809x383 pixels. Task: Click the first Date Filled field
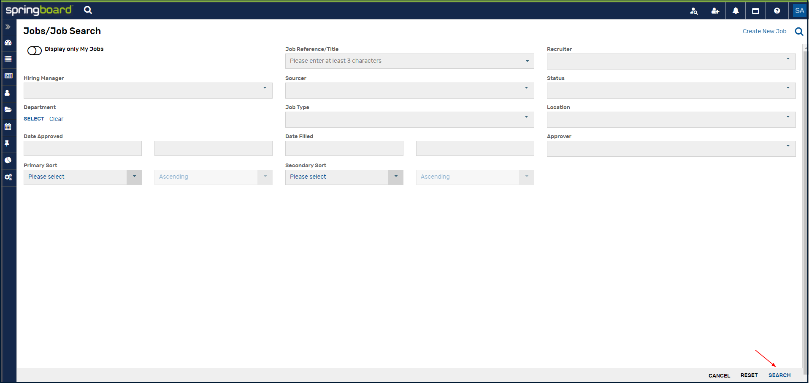(344, 148)
